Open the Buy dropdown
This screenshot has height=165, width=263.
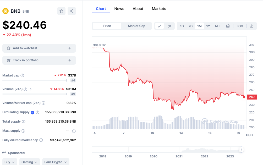click(10, 162)
